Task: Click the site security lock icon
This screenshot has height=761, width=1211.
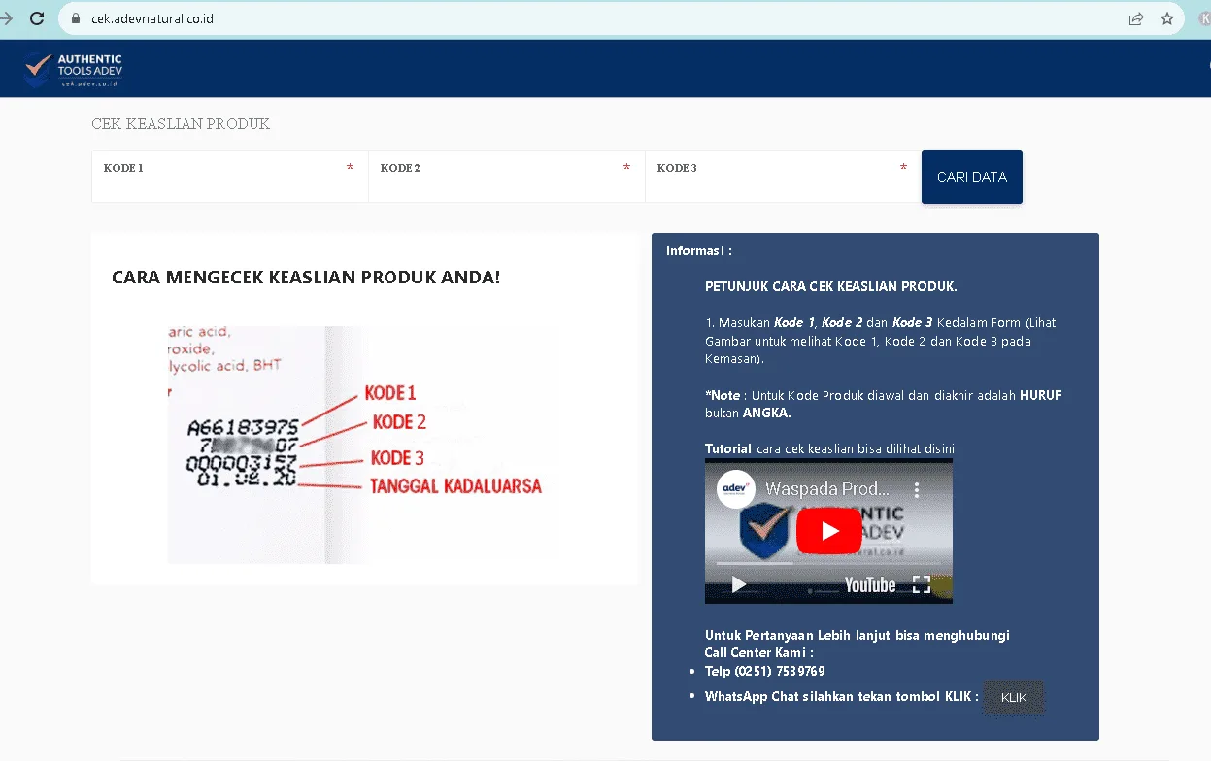Action: point(74,17)
